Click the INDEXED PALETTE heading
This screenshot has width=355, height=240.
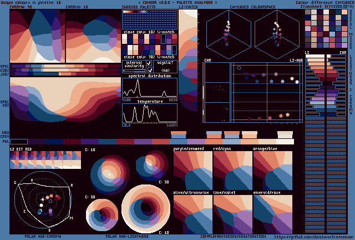tap(139, 7)
